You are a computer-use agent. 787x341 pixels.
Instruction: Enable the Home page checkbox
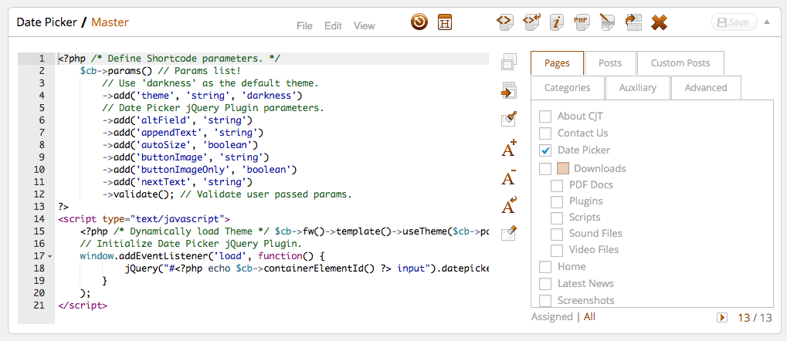[545, 267]
